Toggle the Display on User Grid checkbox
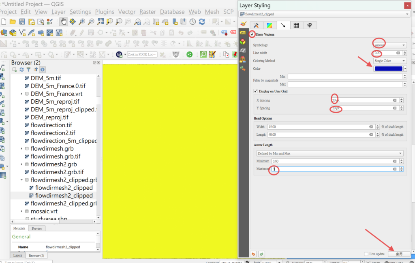 click(255, 91)
